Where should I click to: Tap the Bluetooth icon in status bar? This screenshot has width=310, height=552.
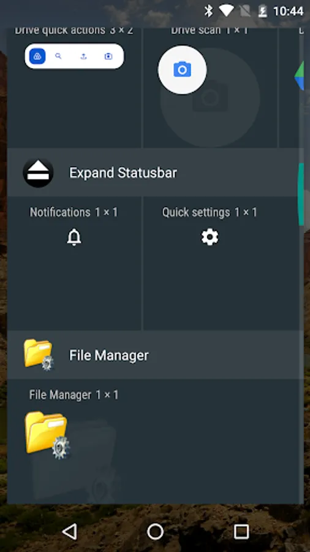(x=209, y=11)
